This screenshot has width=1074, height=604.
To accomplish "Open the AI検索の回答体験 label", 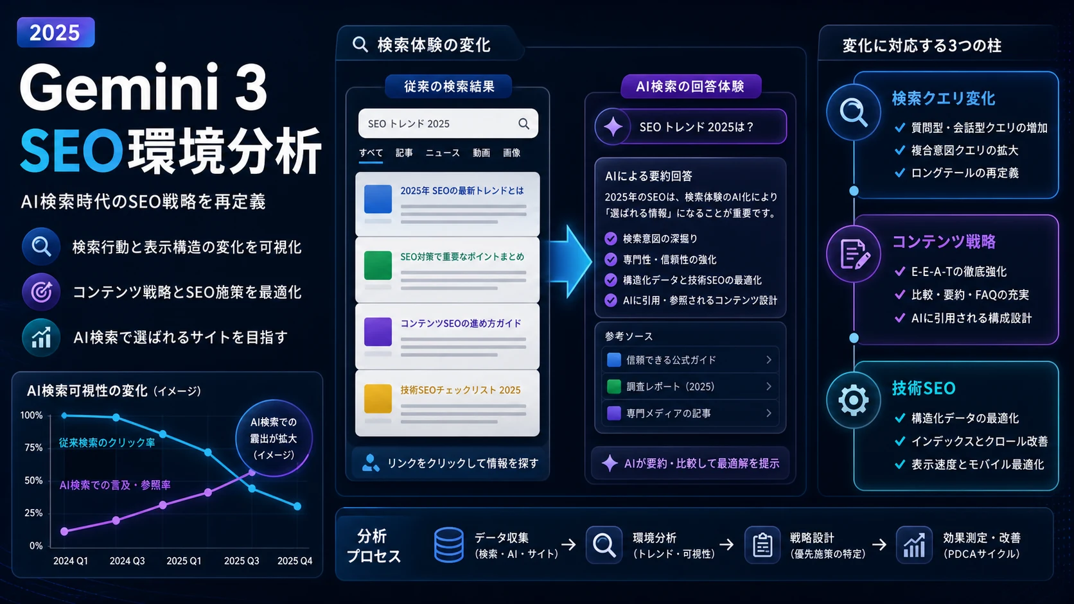I will click(x=691, y=86).
